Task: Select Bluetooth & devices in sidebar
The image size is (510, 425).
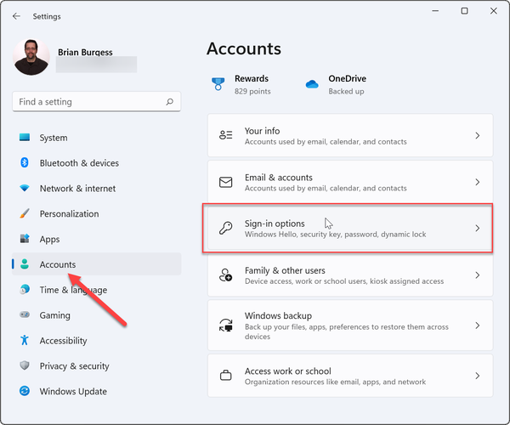Action: point(79,163)
